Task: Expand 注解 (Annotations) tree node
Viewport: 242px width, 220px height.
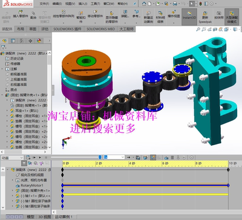Action: point(2,69)
